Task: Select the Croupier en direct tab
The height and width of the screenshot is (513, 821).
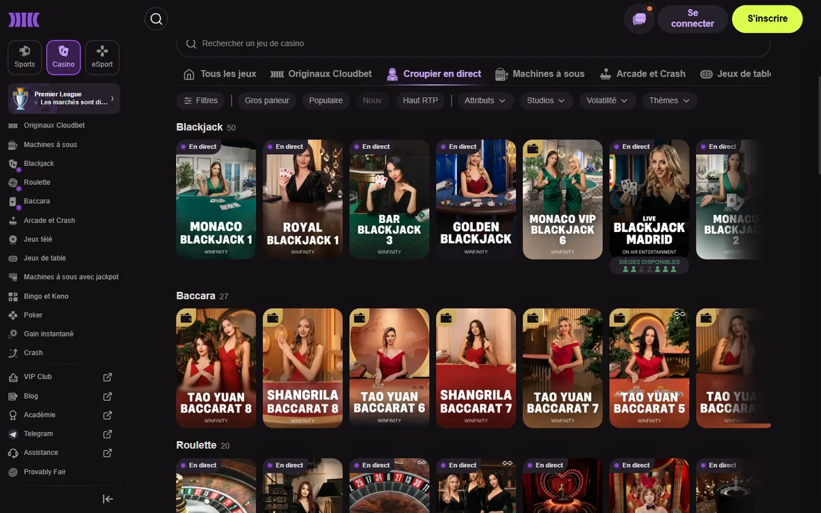Action: pyautogui.click(x=434, y=74)
